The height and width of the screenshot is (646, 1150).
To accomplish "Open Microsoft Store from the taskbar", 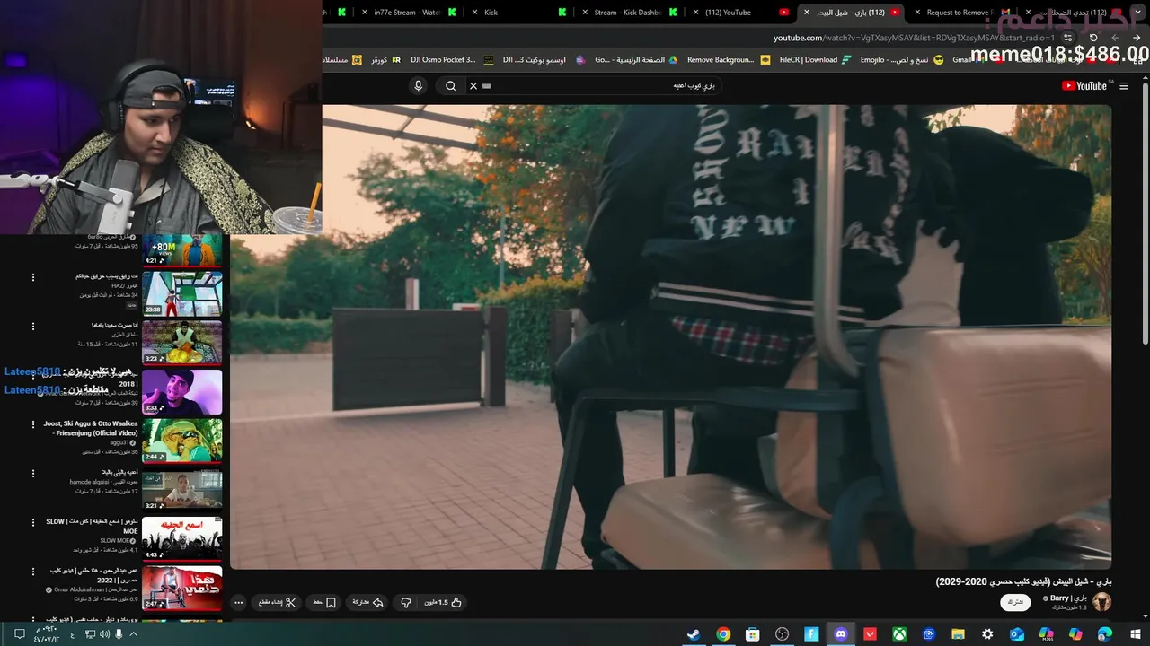I will pos(753,634).
